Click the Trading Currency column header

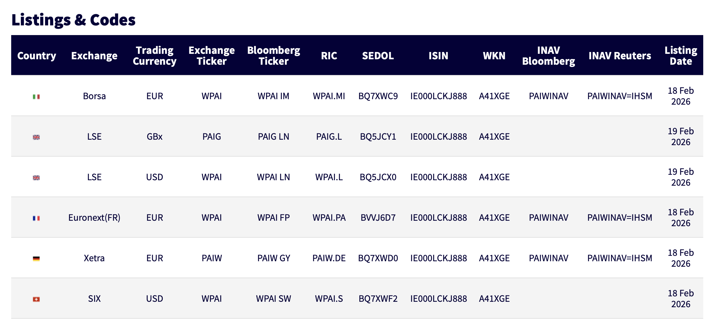click(x=155, y=56)
